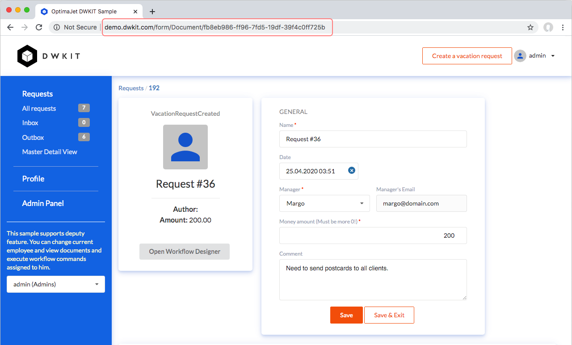Click the Request #36 card title
The width and height of the screenshot is (572, 345).
(x=185, y=184)
